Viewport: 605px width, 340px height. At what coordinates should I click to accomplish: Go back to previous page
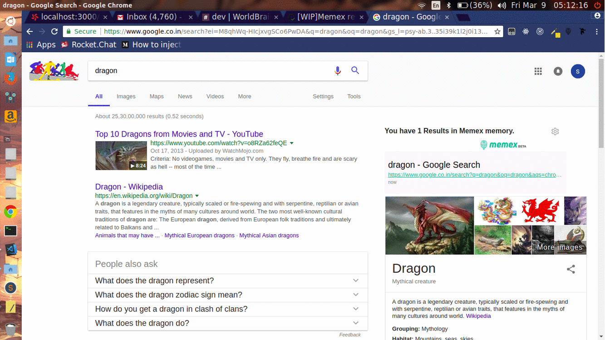coord(30,31)
